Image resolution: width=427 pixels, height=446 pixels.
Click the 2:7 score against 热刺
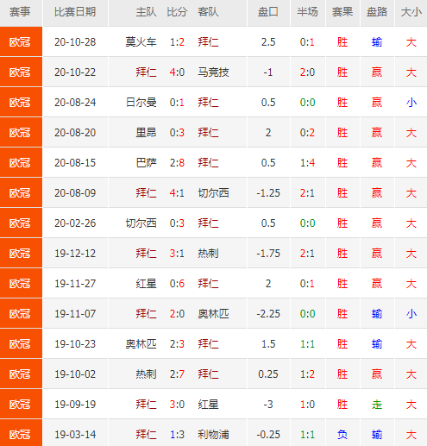177,374
